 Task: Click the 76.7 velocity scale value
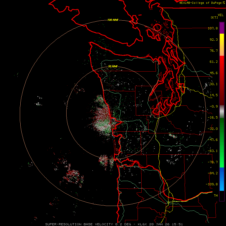tap(214, 50)
